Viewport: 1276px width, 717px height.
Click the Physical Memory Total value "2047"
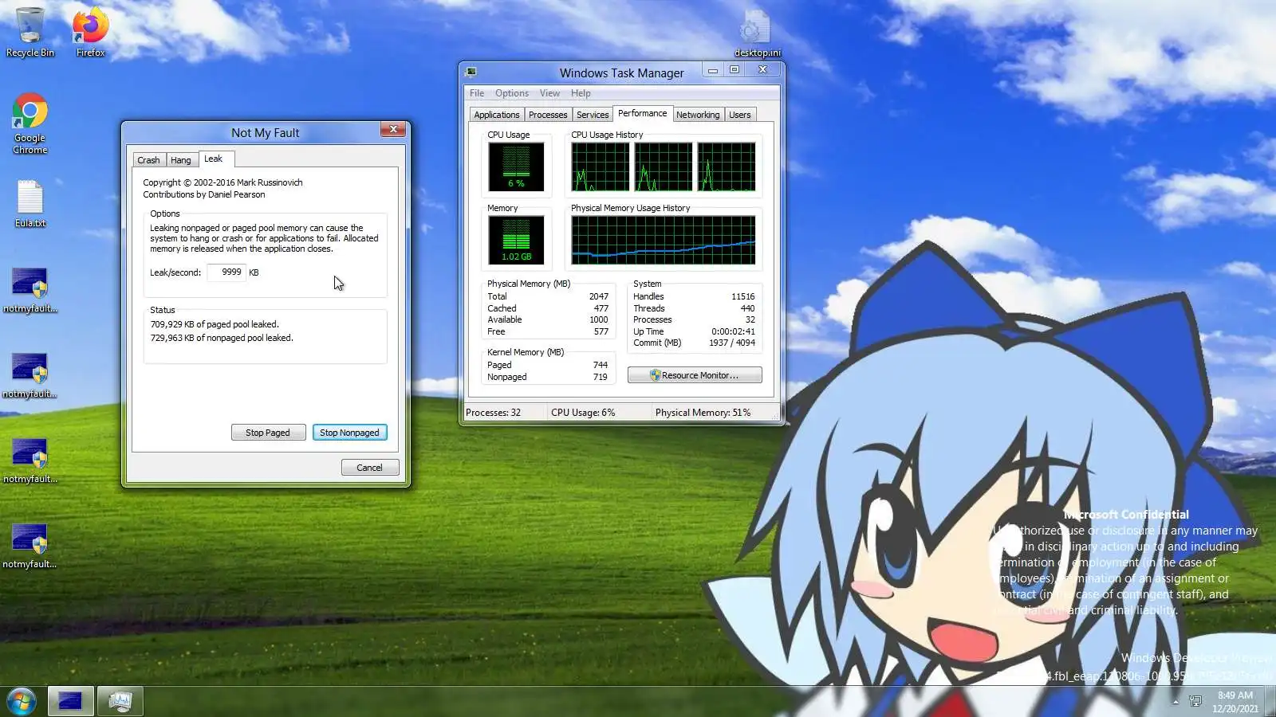[599, 296]
